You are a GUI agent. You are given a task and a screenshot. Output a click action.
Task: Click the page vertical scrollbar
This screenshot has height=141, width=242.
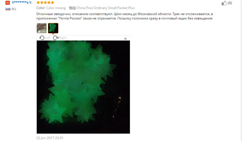point(241,70)
